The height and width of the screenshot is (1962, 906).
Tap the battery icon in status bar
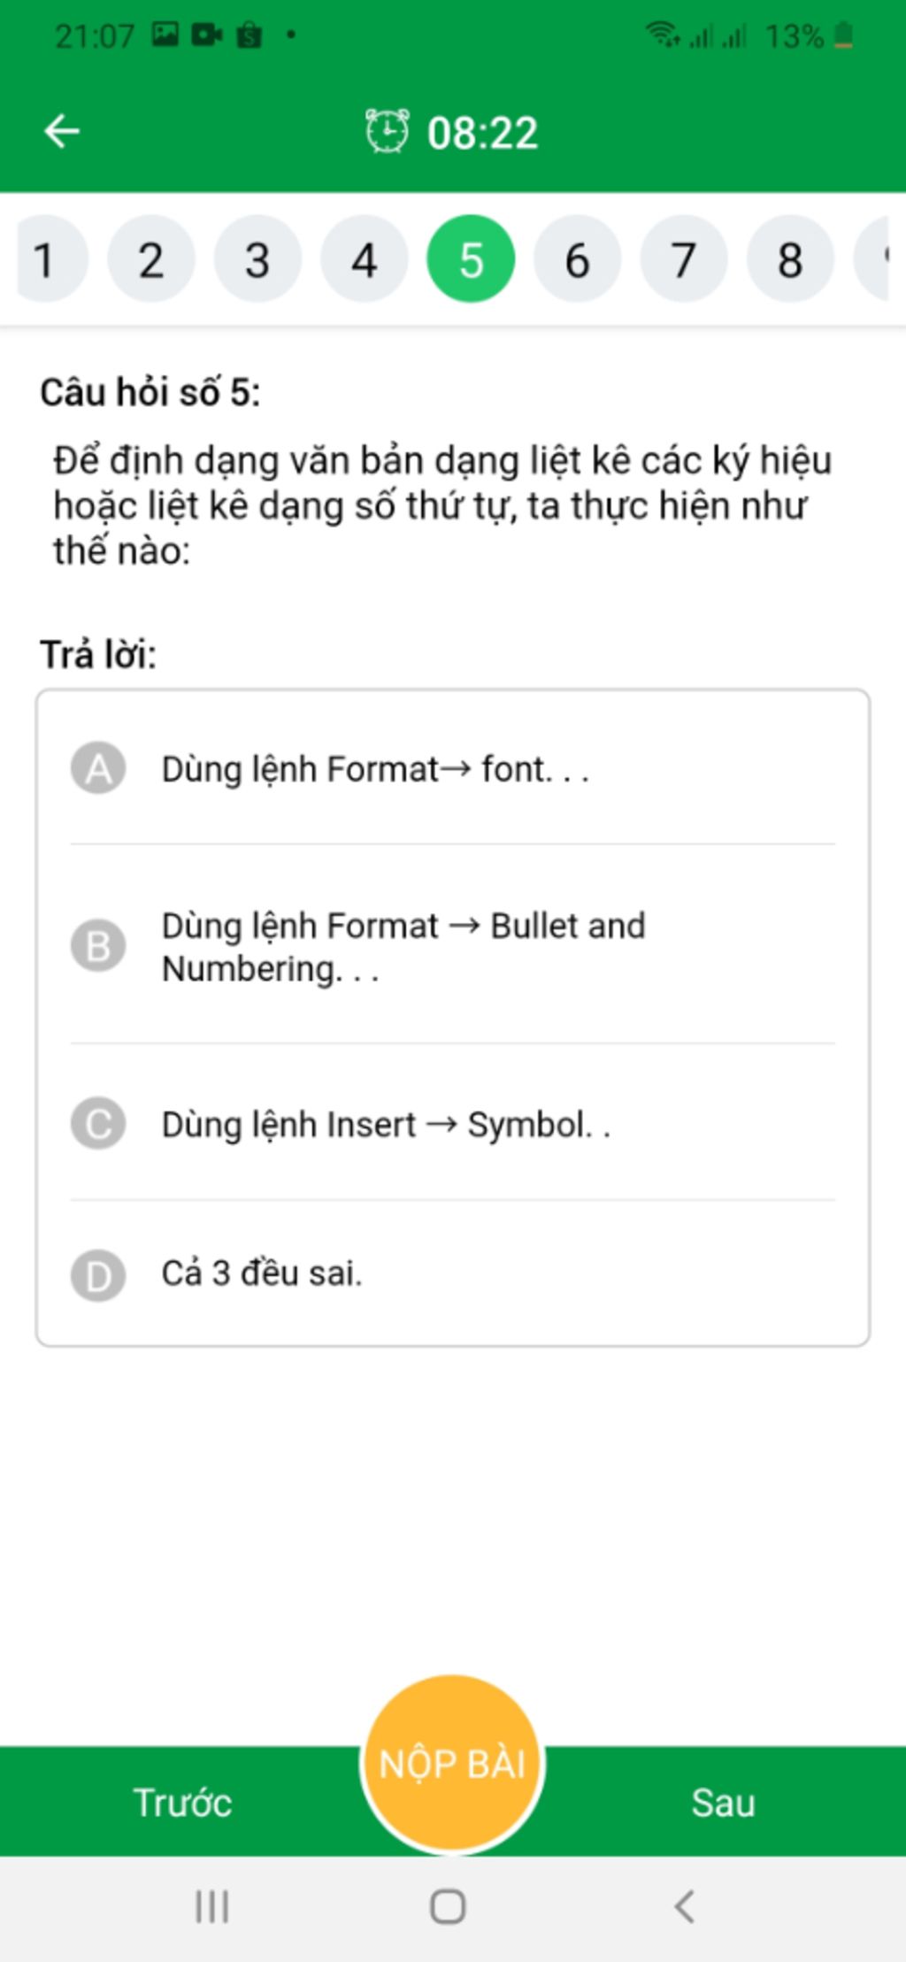(x=844, y=35)
